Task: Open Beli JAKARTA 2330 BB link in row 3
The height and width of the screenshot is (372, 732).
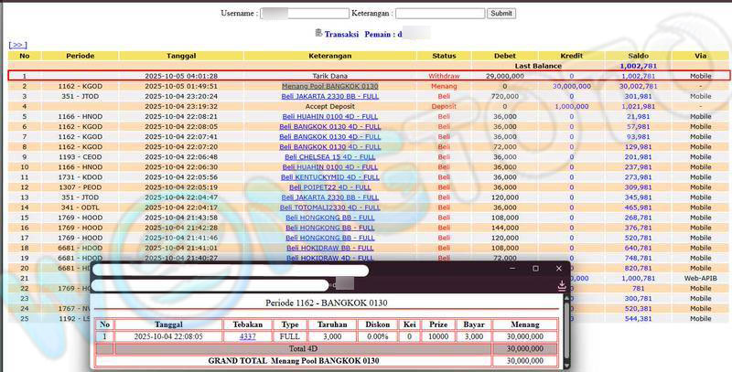Action: (329, 96)
